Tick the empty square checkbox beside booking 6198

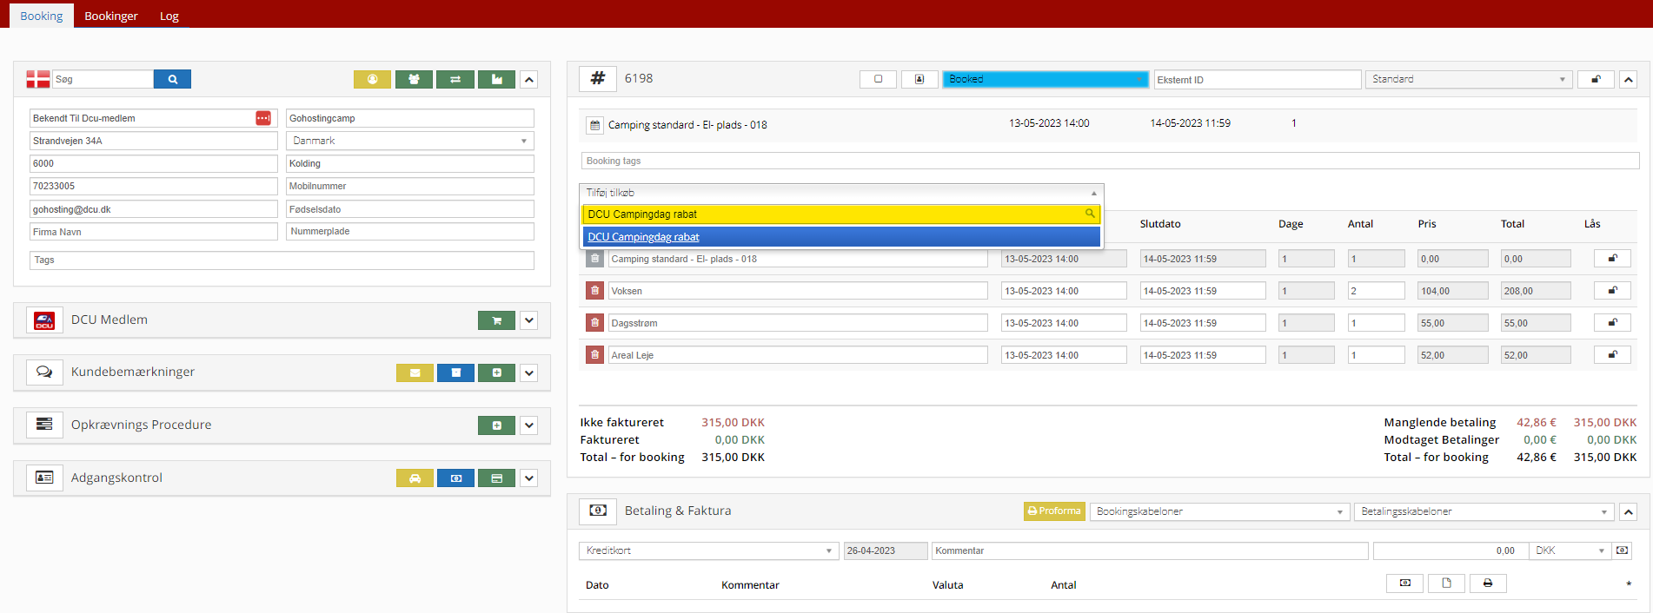tap(878, 79)
